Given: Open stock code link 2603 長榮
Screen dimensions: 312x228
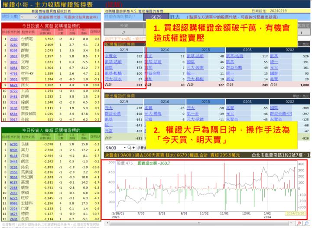Looking at the screenshot, I should pos(14,219).
